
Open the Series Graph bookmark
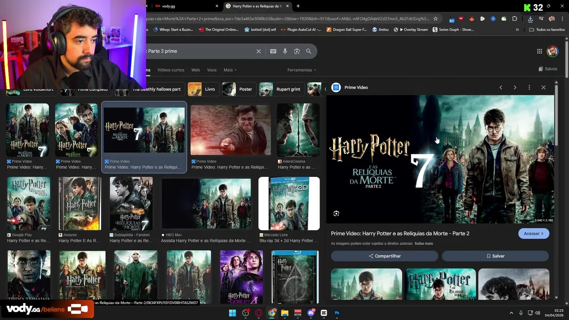coord(453,30)
